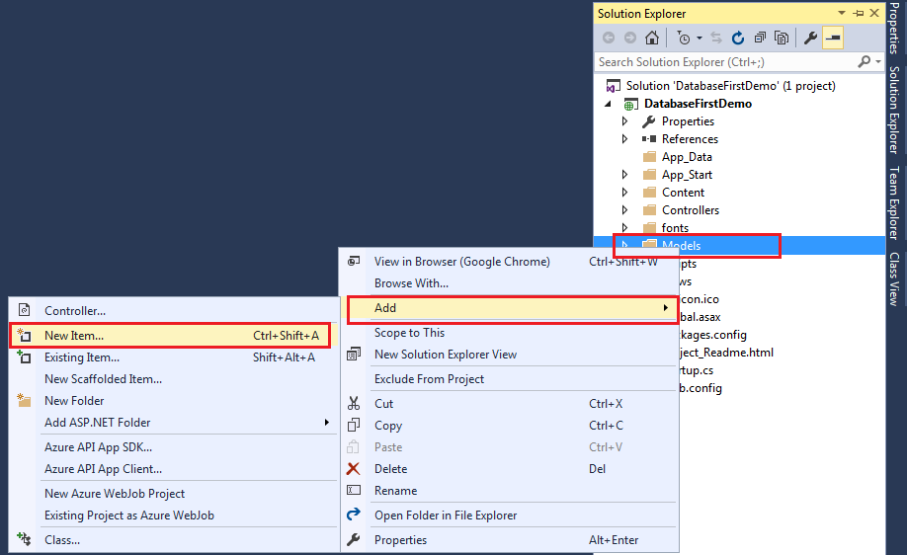Screen dimensions: 907x555
Task: Click the Existing Item... icon
Action: click(x=24, y=357)
